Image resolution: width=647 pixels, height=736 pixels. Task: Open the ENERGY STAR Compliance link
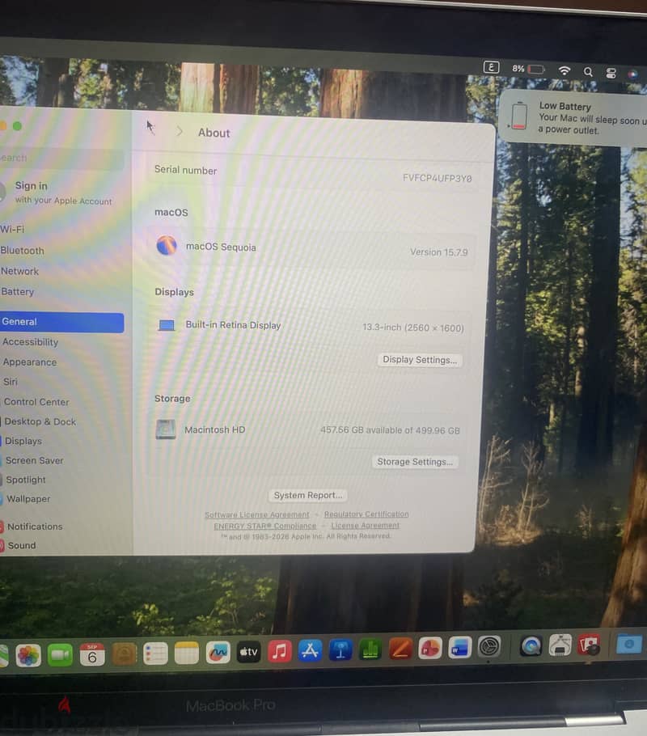pos(265,526)
